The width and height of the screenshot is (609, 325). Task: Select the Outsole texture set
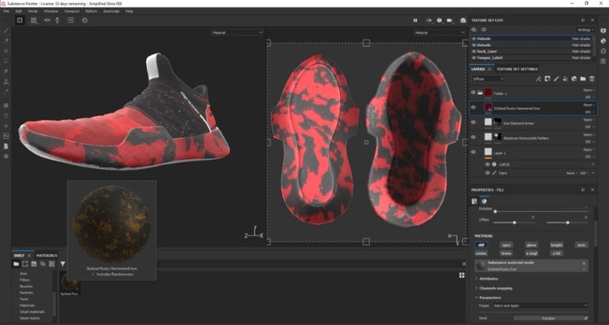[532, 45]
